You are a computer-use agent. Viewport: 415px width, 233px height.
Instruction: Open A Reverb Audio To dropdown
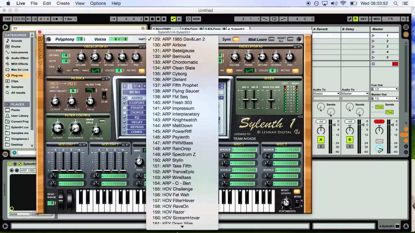326,94
